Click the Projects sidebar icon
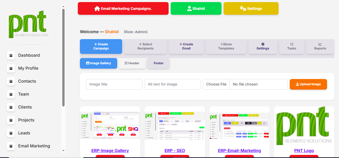 point(11,120)
